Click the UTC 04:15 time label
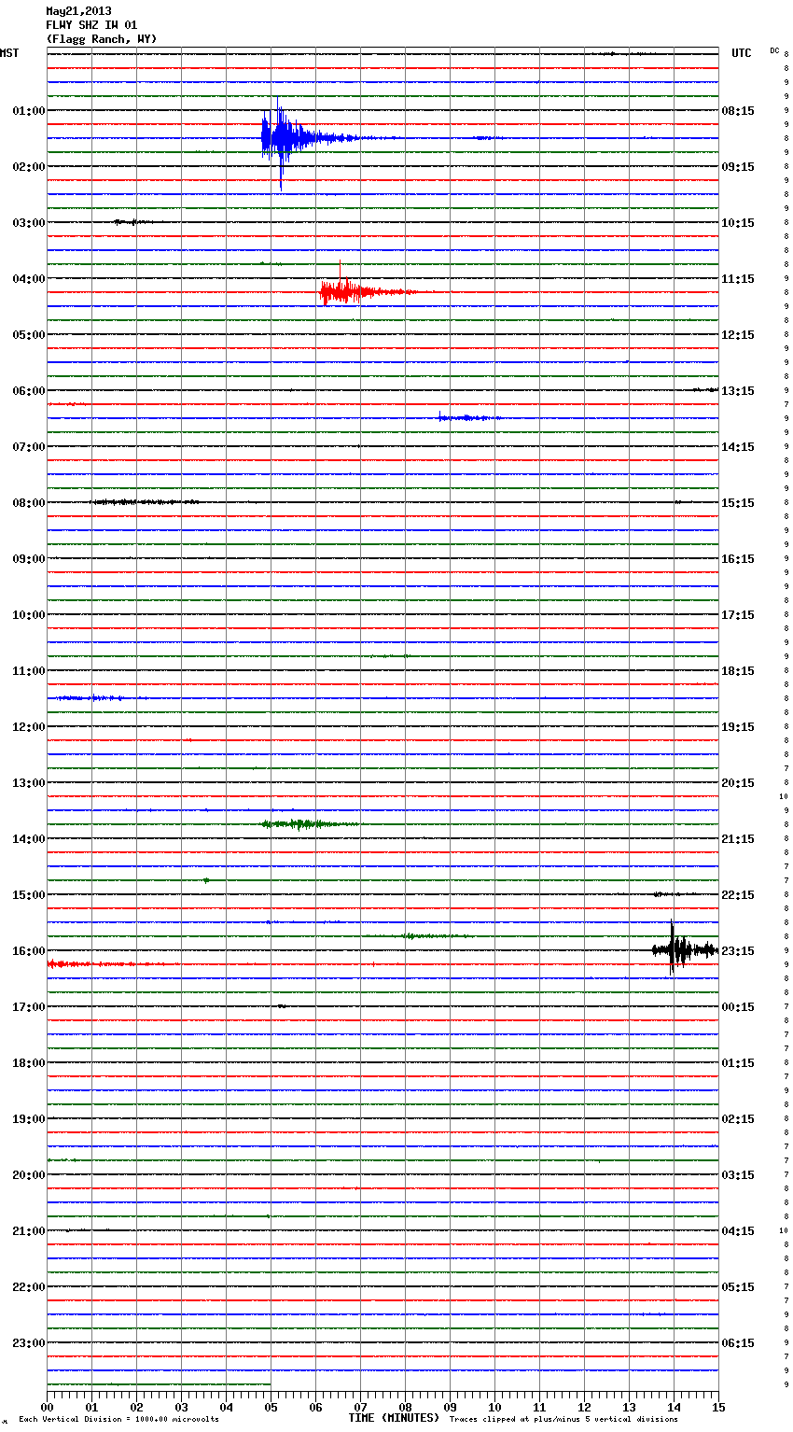 (738, 1231)
